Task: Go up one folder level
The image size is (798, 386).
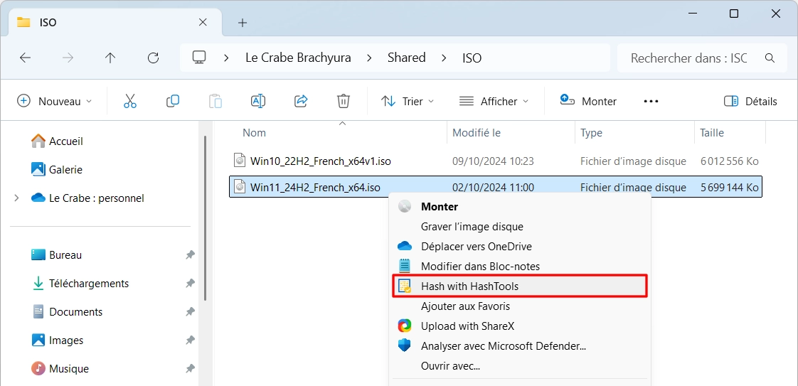Action: point(110,58)
